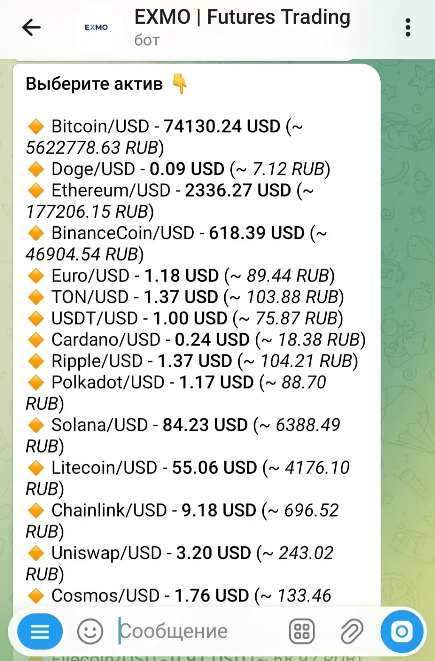Image resolution: width=435 pixels, height=661 pixels.
Task: Tap the blue camera record button
Action: pyautogui.click(x=402, y=631)
